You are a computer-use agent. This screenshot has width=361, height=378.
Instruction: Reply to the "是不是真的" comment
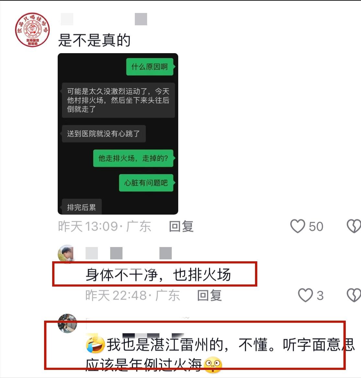181,226
